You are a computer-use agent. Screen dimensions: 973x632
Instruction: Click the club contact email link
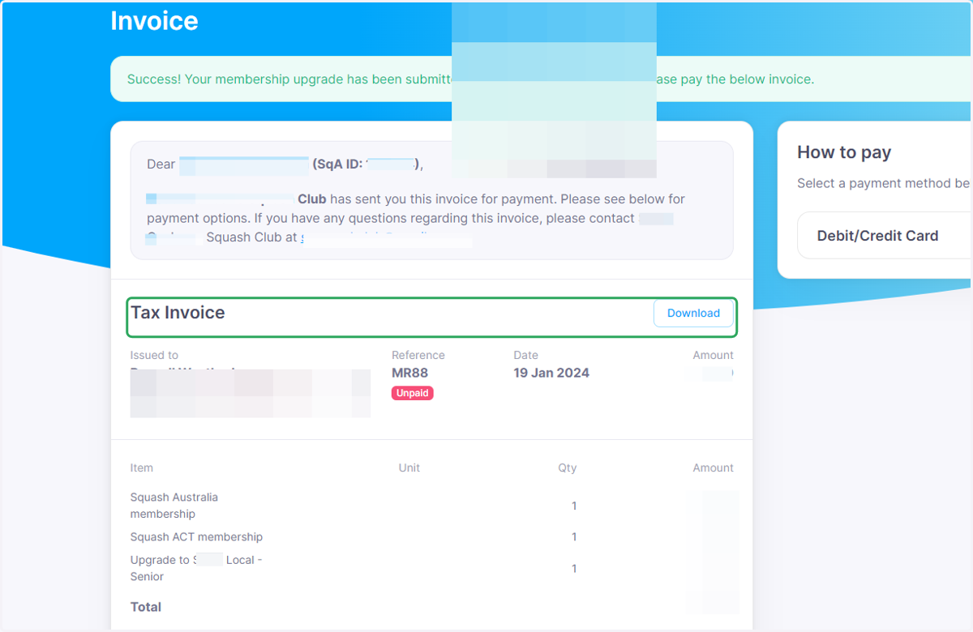tap(386, 238)
